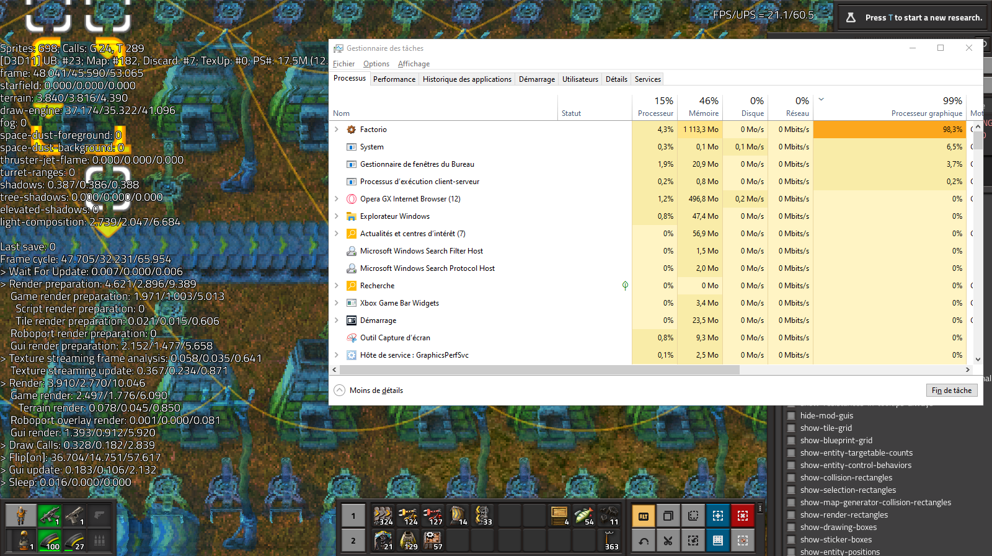Click blue blueprint book shortcut

tap(718, 541)
